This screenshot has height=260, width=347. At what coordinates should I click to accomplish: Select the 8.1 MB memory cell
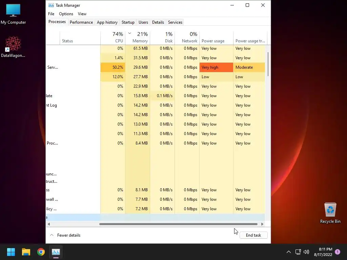[x=138, y=190]
